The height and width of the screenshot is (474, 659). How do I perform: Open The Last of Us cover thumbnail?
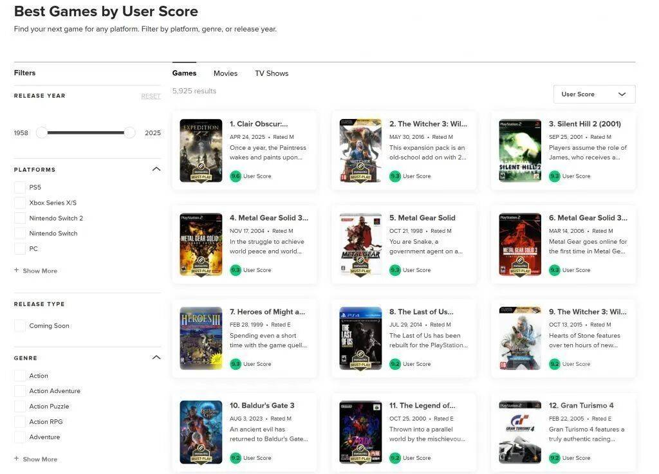[x=360, y=338]
